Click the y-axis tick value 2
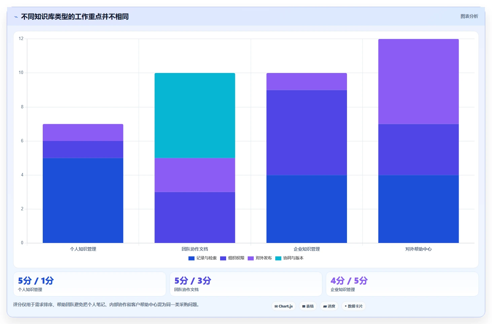The image size is (492, 324). click(x=22, y=209)
